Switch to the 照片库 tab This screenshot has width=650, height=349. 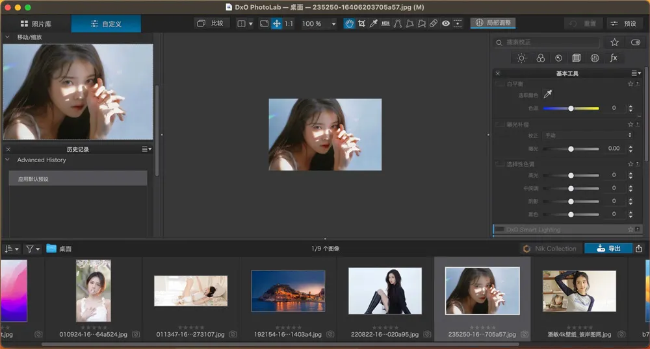pyautogui.click(x=36, y=24)
